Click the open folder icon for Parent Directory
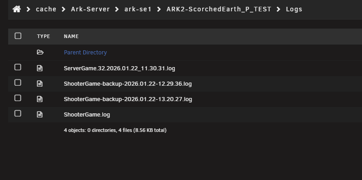 click(x=40, y=52)
